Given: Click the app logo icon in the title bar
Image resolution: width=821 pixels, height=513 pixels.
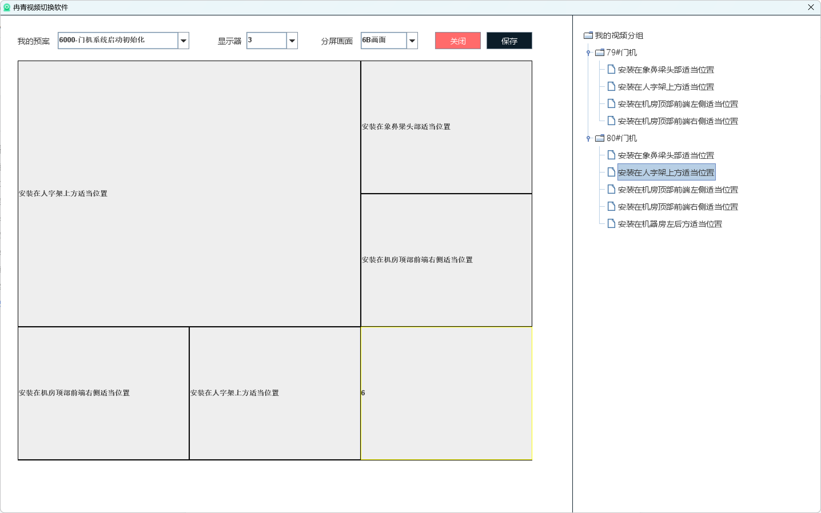Looking at the screenshot, I should tap(7, 7).
